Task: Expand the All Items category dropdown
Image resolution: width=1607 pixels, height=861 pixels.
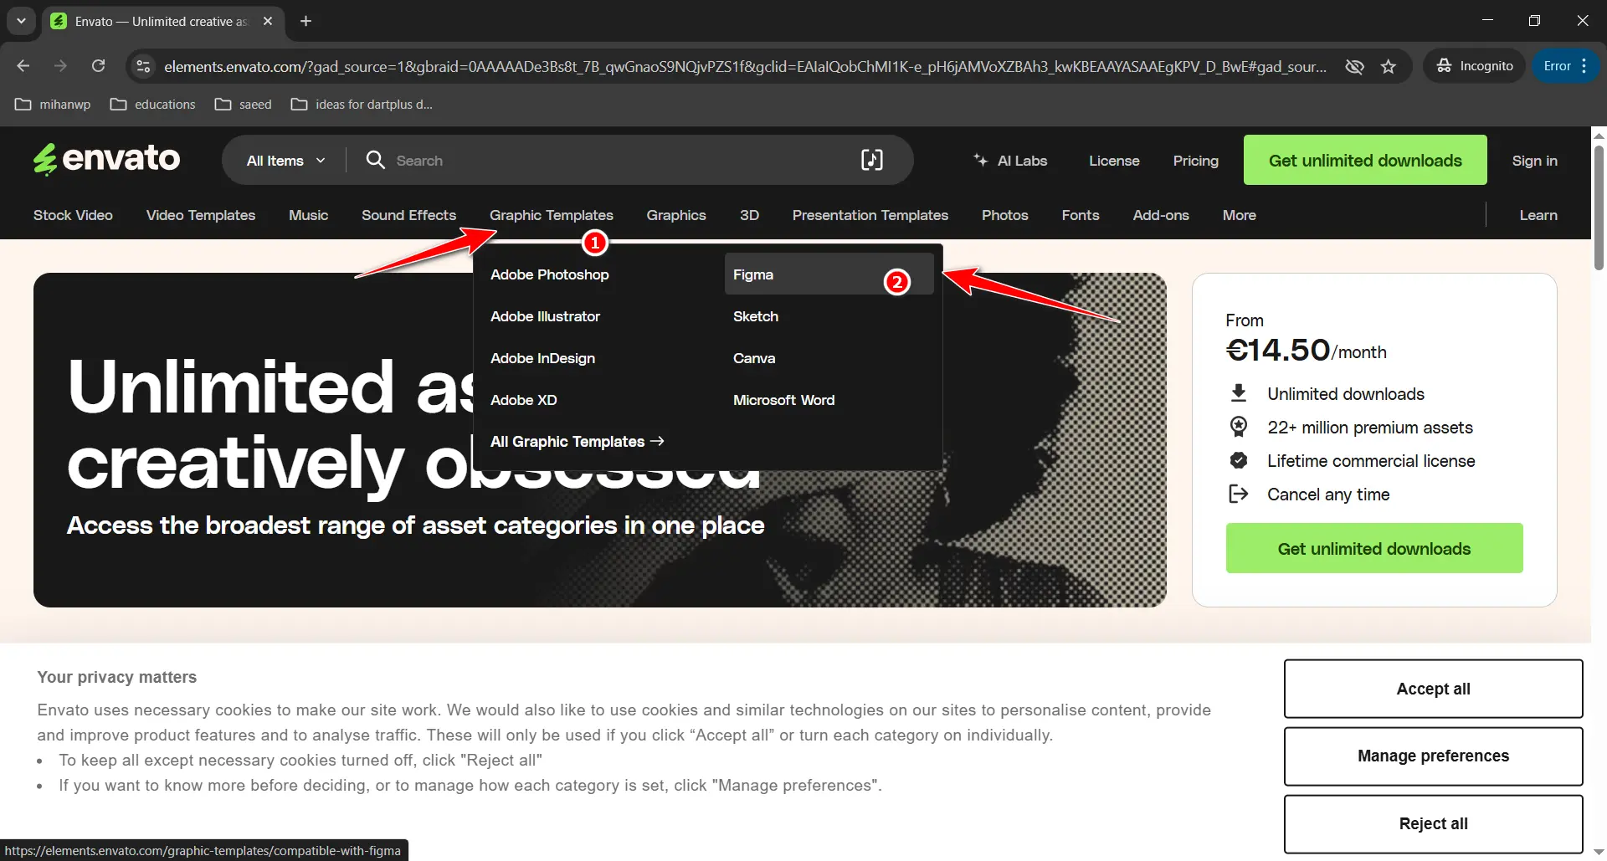Action: [285, 161]
